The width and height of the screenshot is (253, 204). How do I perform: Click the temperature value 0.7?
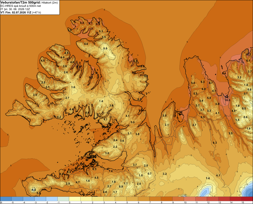click(x=150, y=174)
